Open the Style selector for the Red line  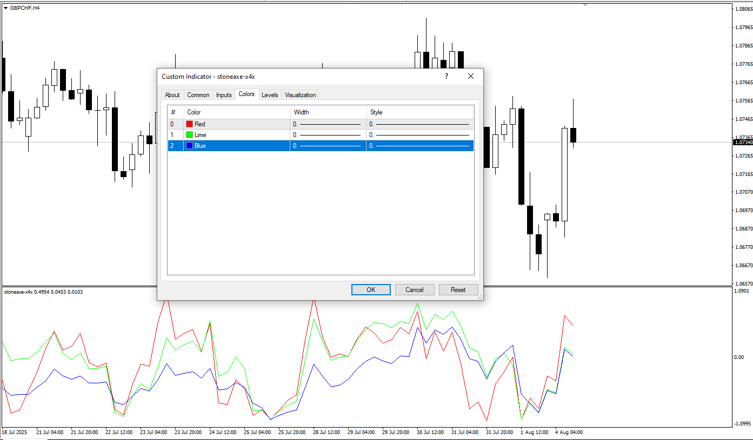click(x=419, y=124)
